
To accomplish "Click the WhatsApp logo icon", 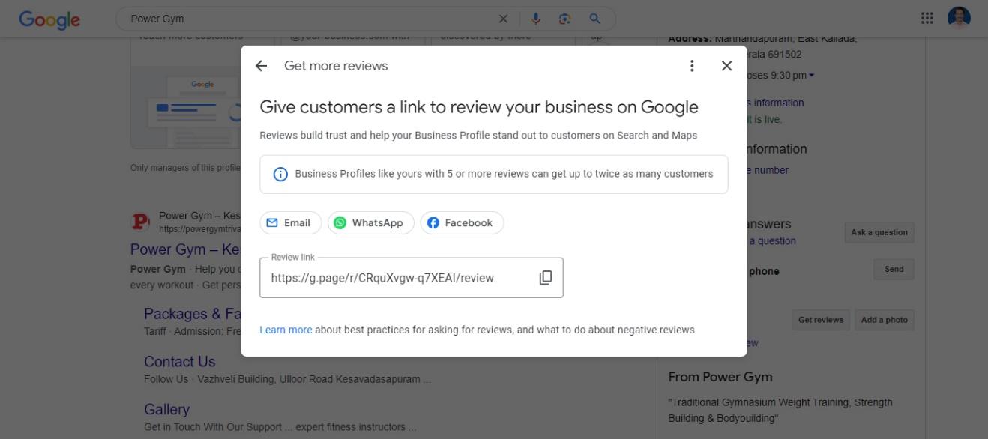I will coord(340,222).
